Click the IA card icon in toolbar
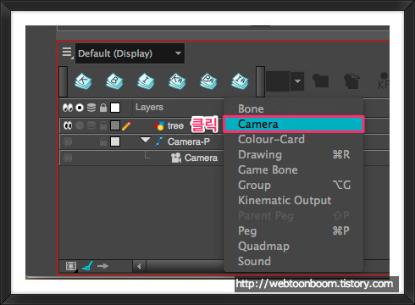 (x=240, y=81)
